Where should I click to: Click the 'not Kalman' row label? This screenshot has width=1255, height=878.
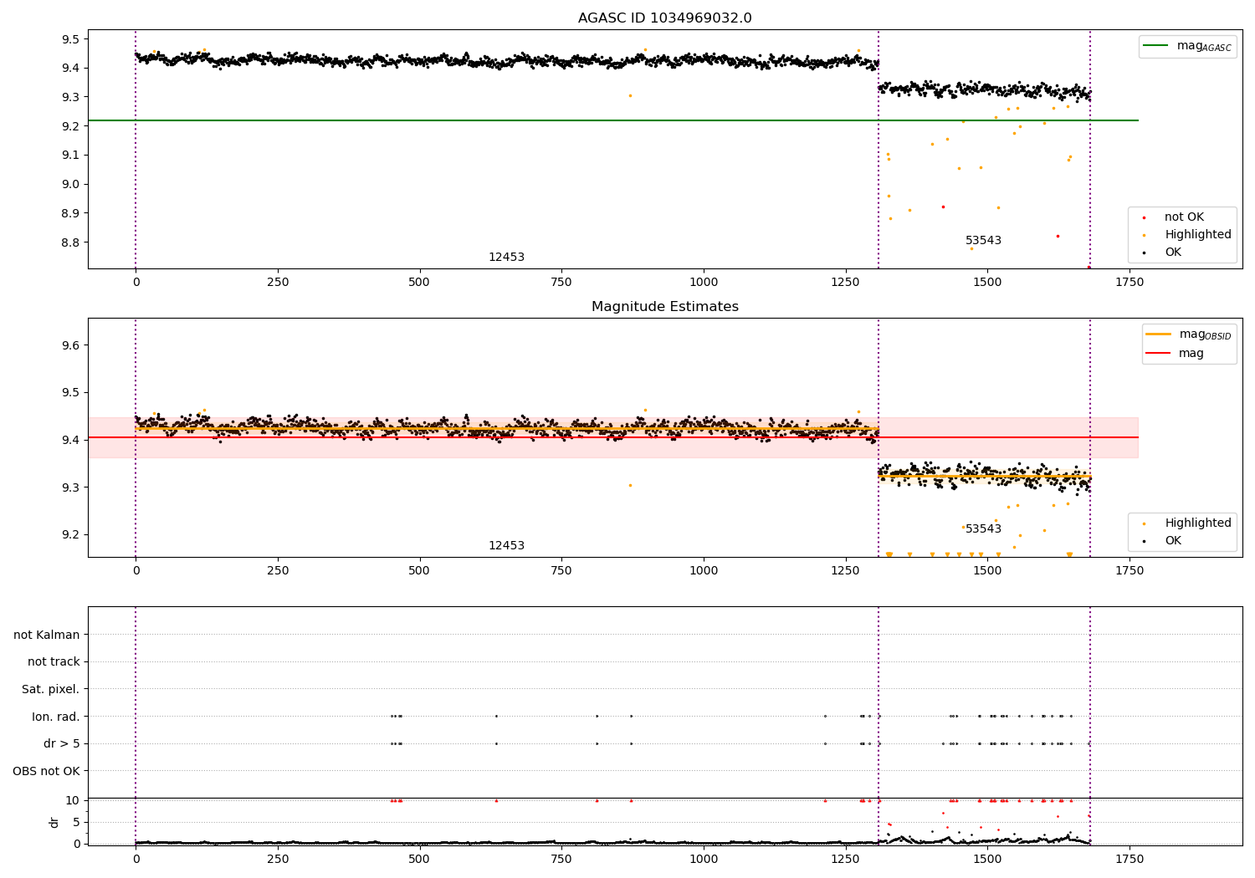click(x=47, y=636)
